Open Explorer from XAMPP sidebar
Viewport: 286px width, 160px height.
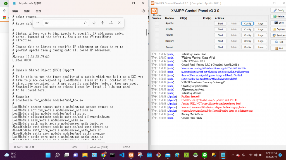(x=278, y=29)
